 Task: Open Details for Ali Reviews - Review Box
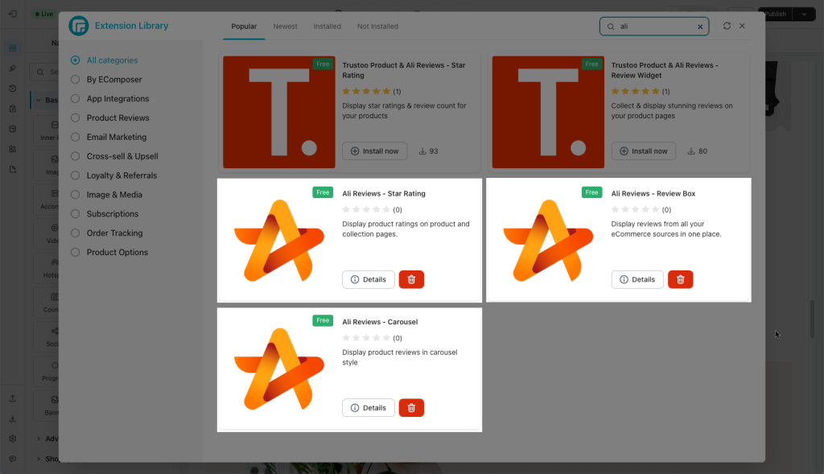tap(637, 279)
